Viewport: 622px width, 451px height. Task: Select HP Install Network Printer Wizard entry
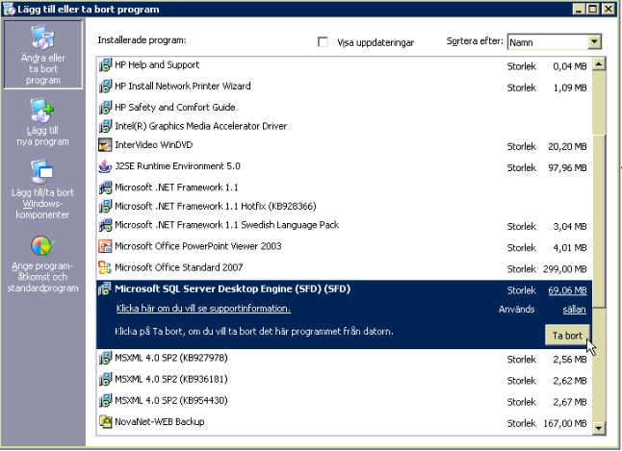tap(344, 87)
